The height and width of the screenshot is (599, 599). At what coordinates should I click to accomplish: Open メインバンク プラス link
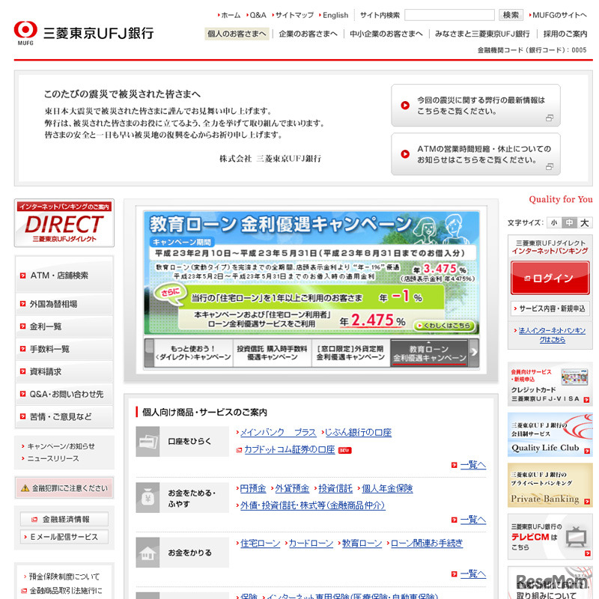pyautogui.click(x=278, y=432)
